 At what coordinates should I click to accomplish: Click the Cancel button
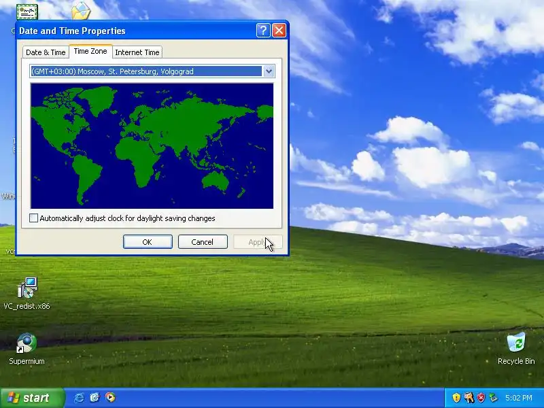click(x=203, y=242)
